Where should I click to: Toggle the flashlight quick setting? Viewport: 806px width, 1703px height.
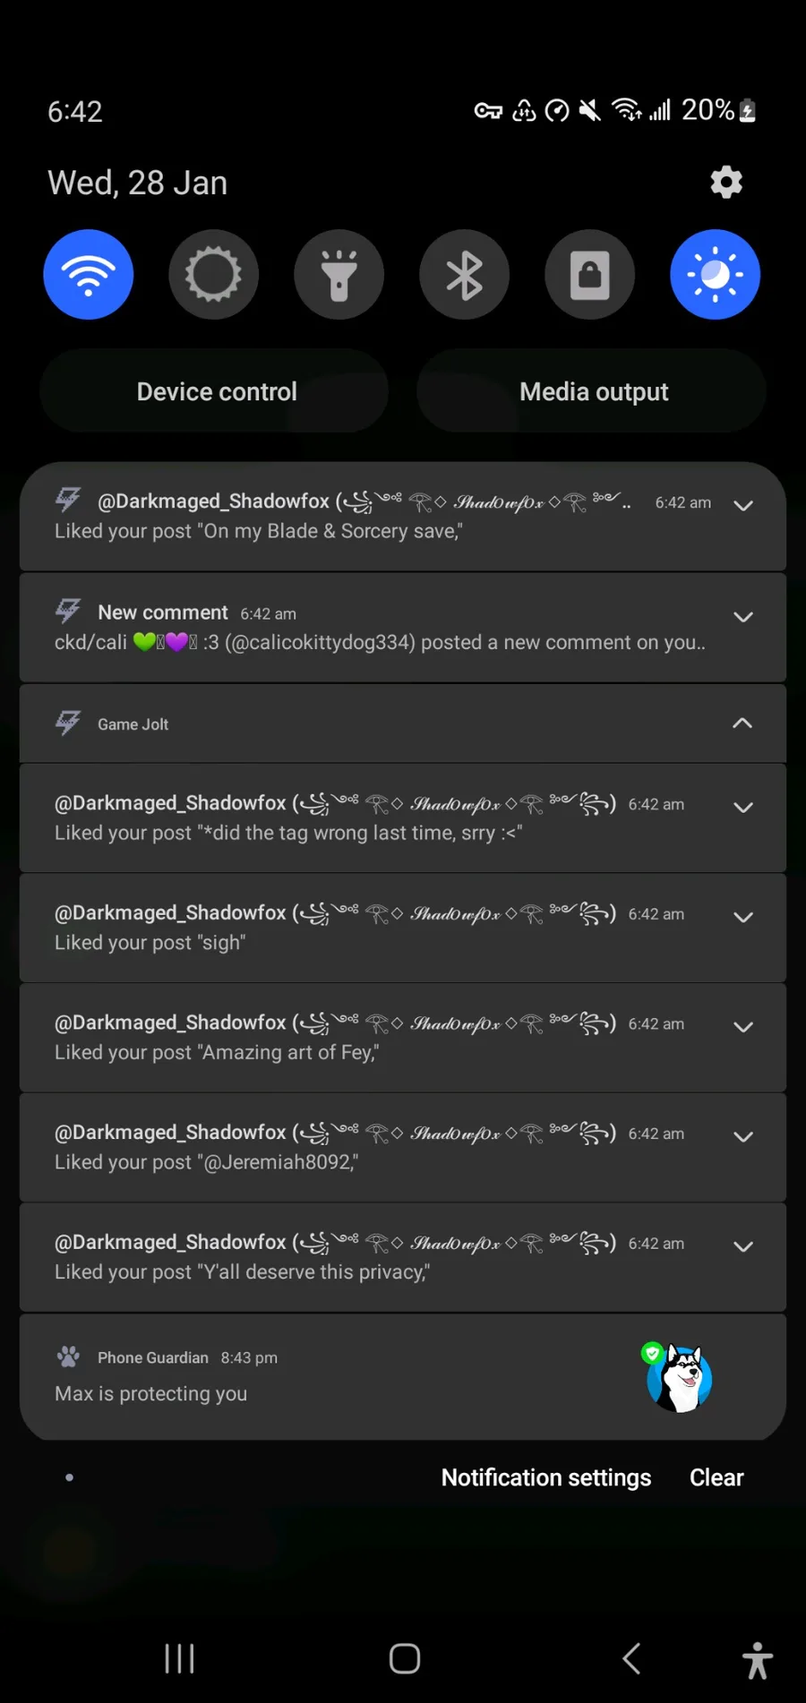pyautogui.click(x=339, y=275)
